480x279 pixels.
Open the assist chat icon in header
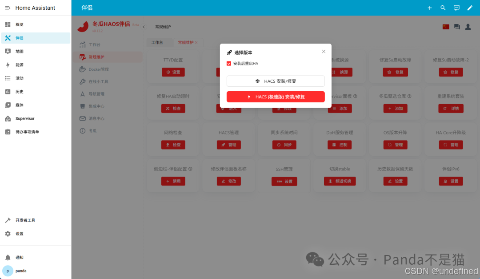(x=456, y=8)
